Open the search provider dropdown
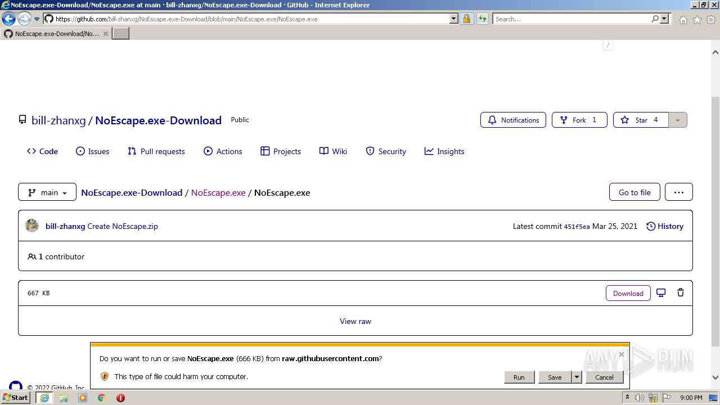This screenshot has height=405, width=720. (664, 19)
